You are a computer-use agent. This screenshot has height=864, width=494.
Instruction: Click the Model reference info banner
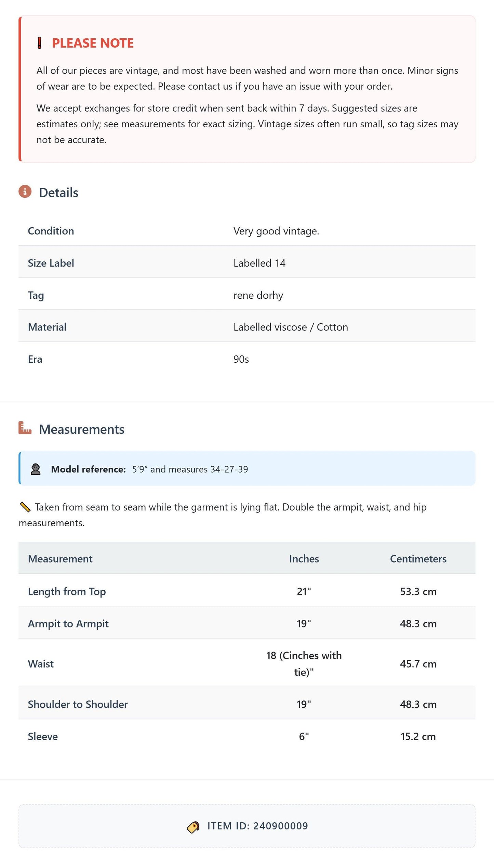247,468
